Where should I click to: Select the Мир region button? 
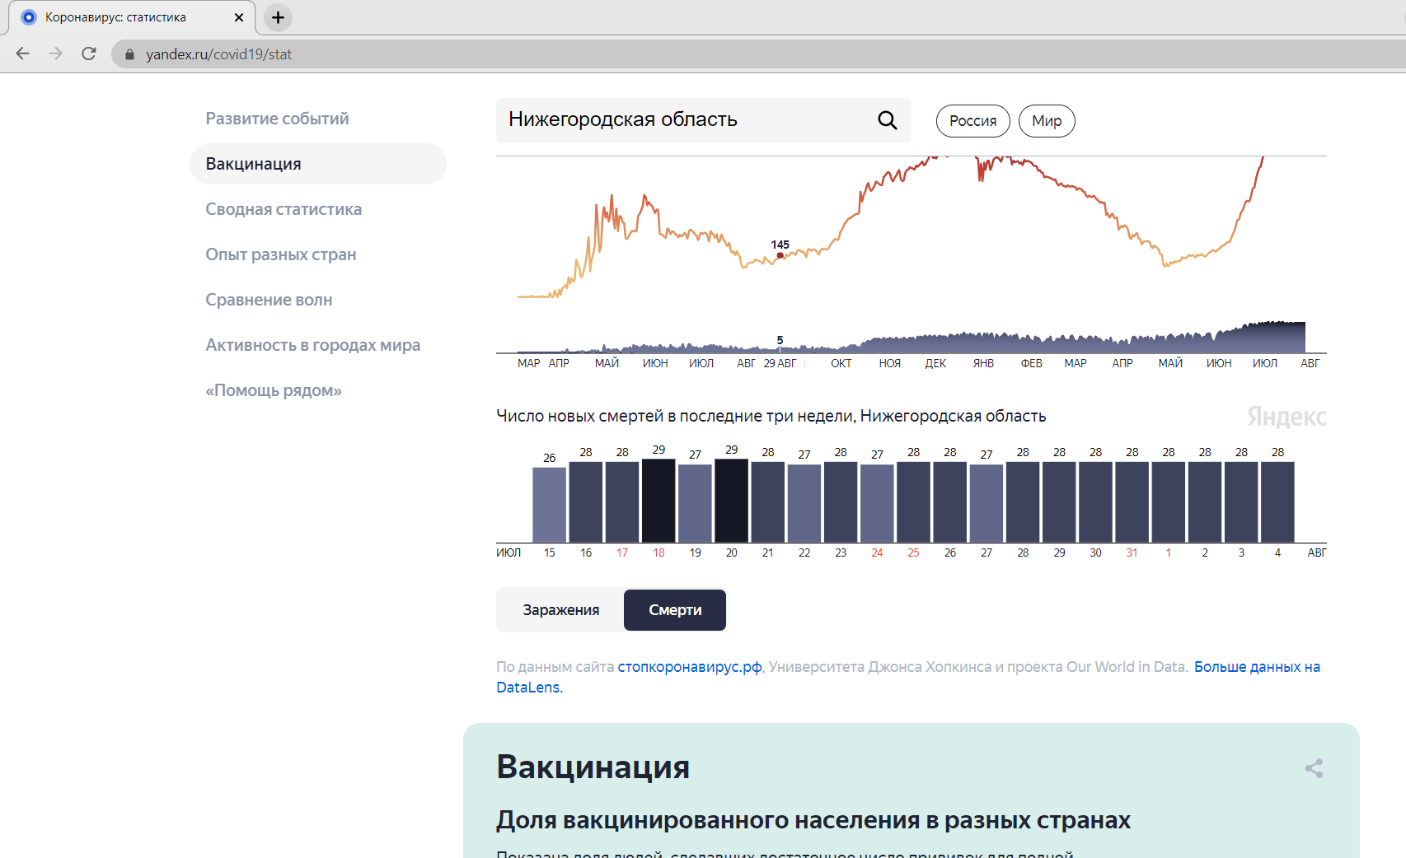[x=1047, y=121]
